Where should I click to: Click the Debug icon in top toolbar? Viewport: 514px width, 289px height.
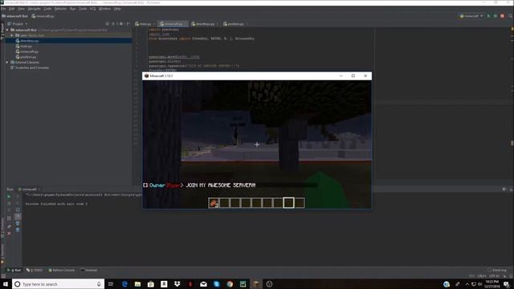496,16
